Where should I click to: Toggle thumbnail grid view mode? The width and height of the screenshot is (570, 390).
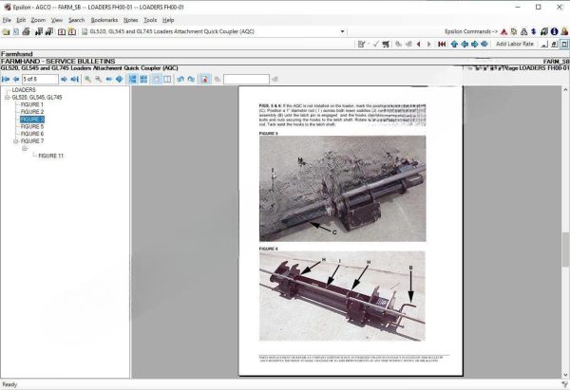pos(143,79)
